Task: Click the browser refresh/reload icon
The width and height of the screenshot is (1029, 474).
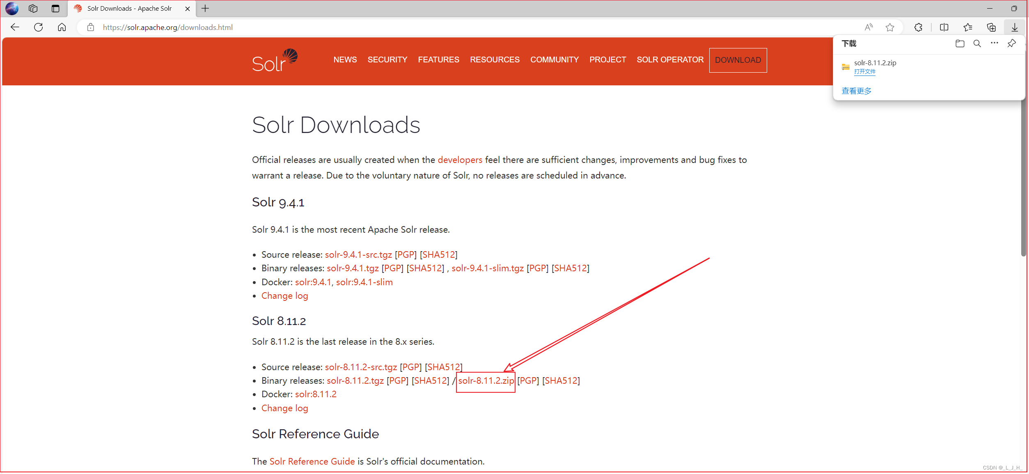Action: 38,27
